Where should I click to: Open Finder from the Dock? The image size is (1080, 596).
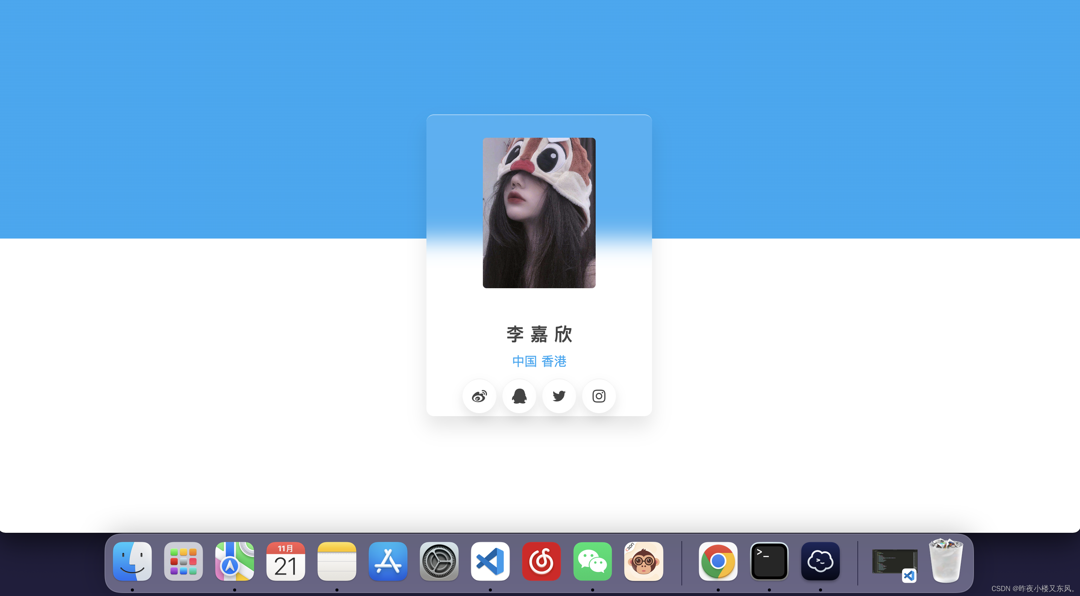132,561
